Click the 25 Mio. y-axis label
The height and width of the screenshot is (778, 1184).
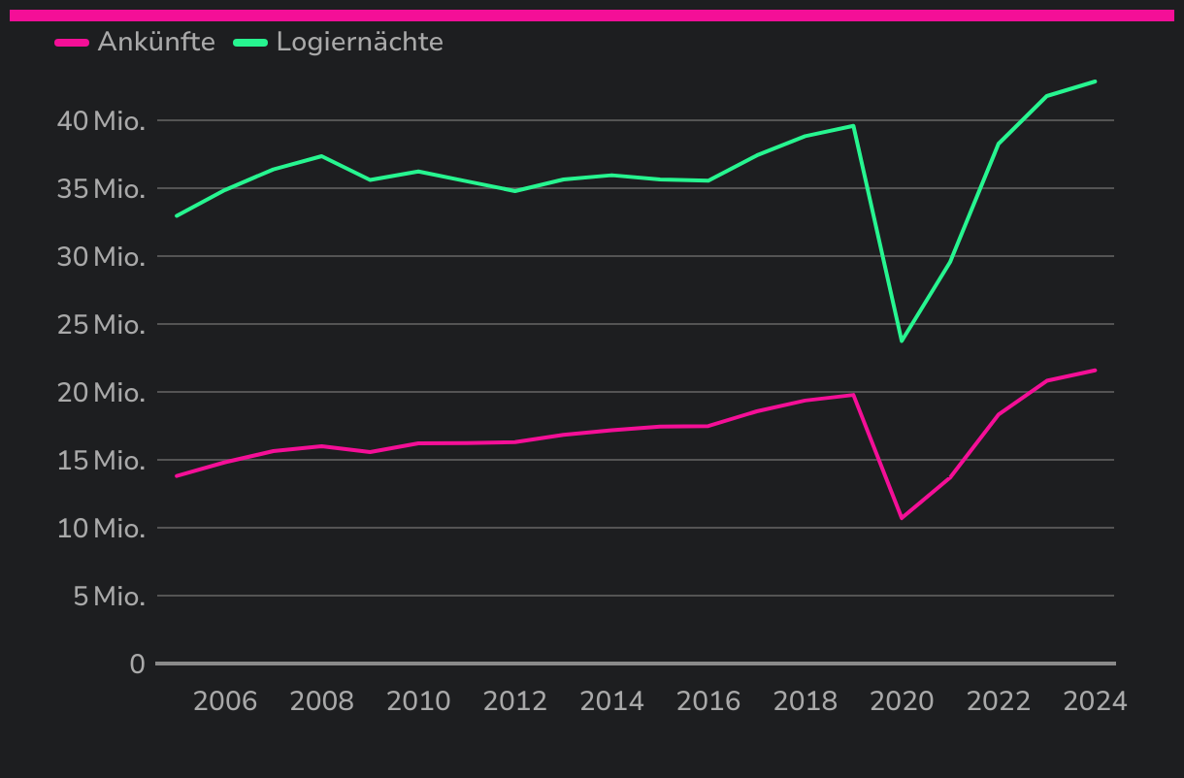coord(101,325)
